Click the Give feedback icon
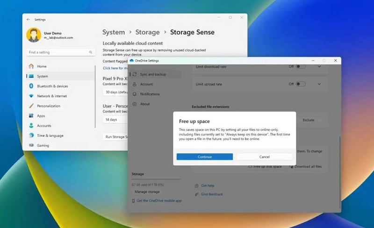The height and width of the screenshot is (228, 374). tap(196, 194)
